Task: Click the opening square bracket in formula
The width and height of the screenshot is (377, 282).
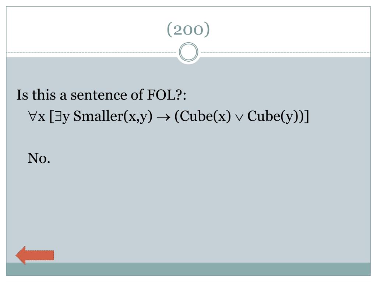Action: [x=51, y=116]
